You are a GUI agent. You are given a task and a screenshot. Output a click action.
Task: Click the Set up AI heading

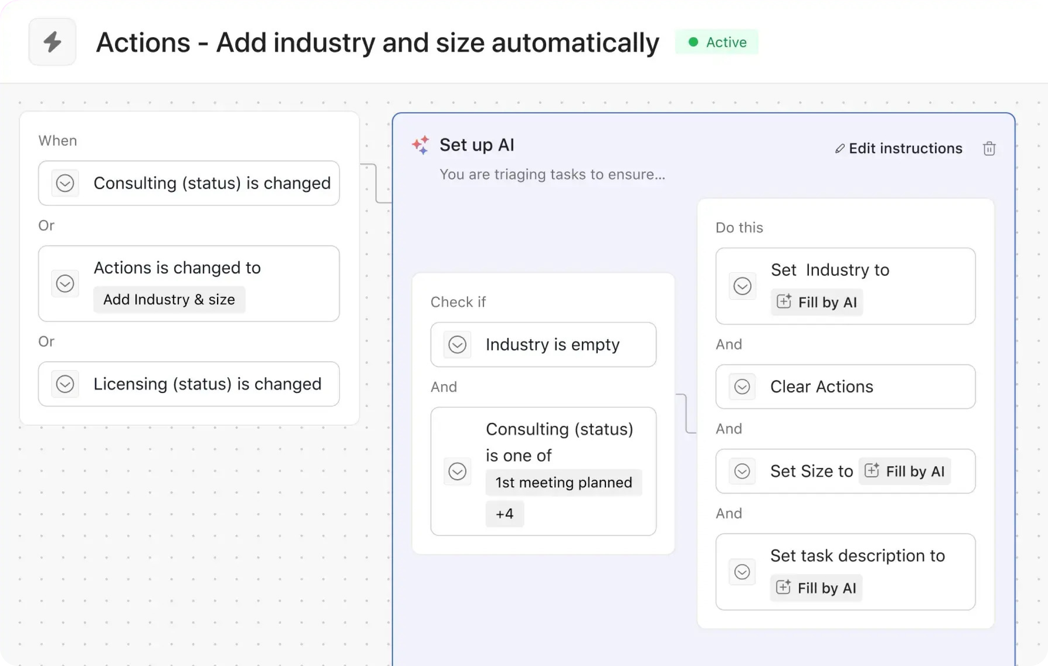(x=477, y=145)
